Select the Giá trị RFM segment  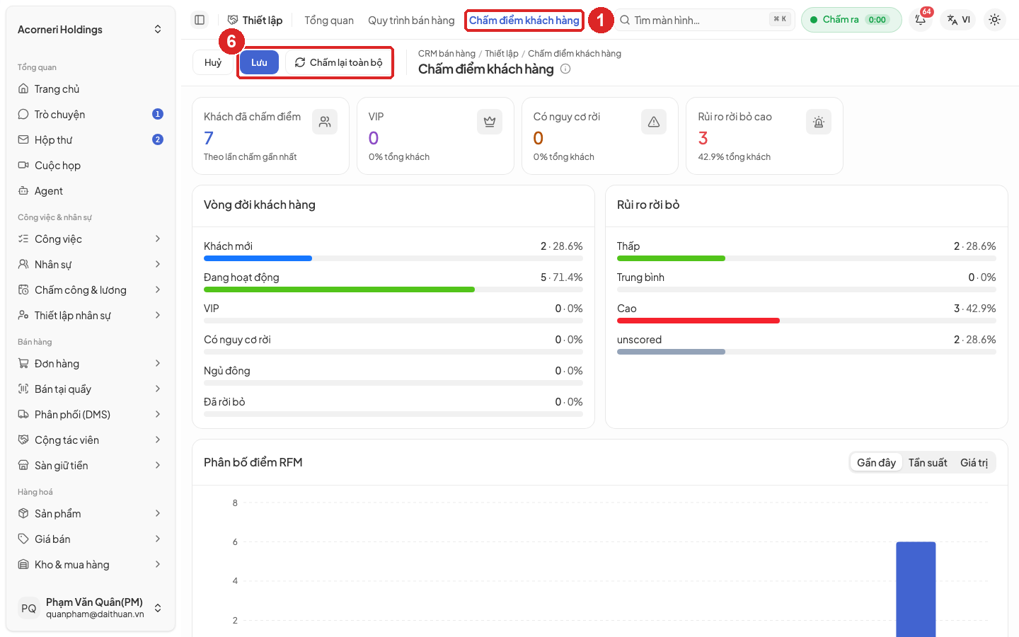[x=974, y=462]
